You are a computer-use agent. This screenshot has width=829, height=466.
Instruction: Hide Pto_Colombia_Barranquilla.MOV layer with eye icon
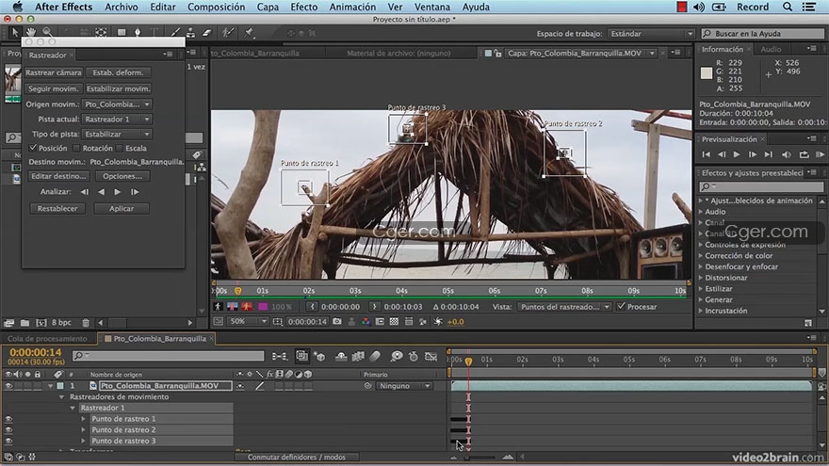[8, 386]
